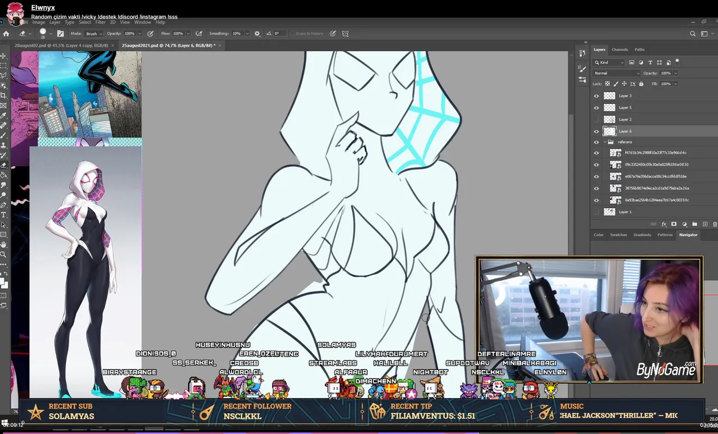Click Add layer style fx icon
The image size is (718, 434).
(664, 224)
